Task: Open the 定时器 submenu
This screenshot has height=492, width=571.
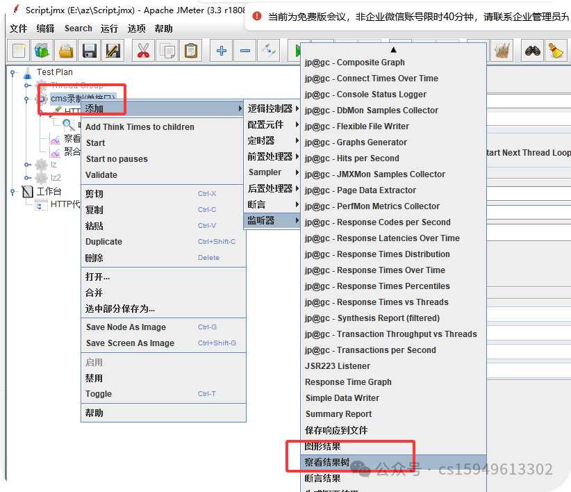Action: click(272, 140)
